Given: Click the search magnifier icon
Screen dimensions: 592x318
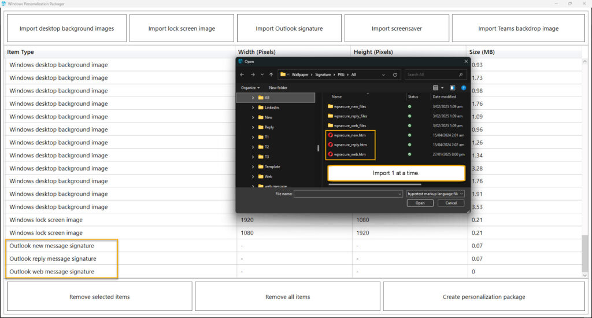Looking at the screenshot, I should [x=461, y=75].
